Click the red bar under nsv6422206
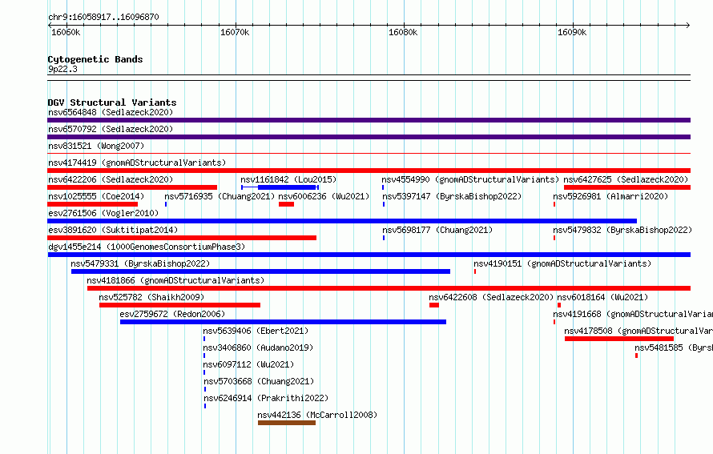 (x=132, y=187)
